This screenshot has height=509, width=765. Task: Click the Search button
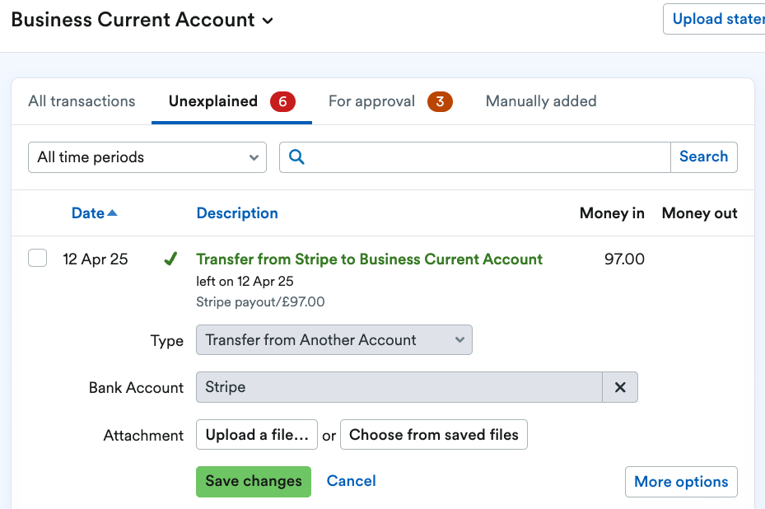click(x=703, y=157)
